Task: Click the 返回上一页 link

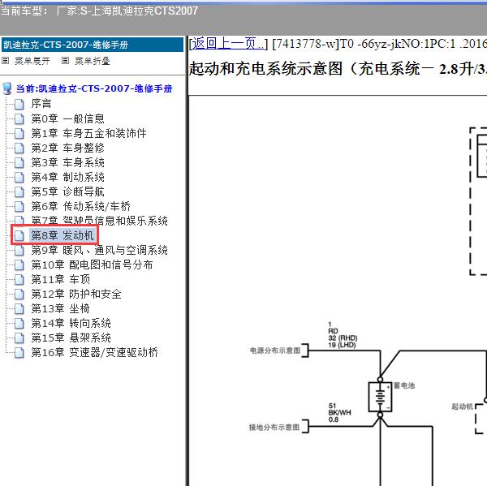Action: tap(228, 44)
